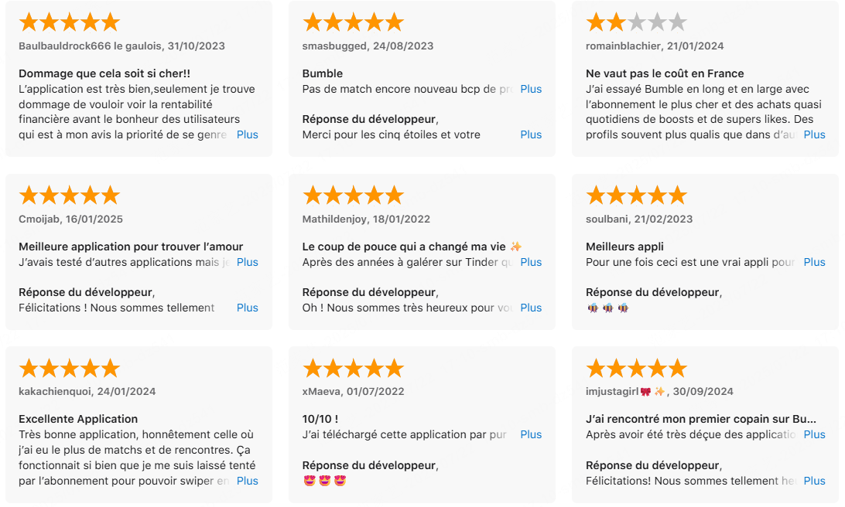Viewport: 845px width, 507px height.
Task: Expand the developer reply to Mathildenjoy
Action: [x=531, y=308]
